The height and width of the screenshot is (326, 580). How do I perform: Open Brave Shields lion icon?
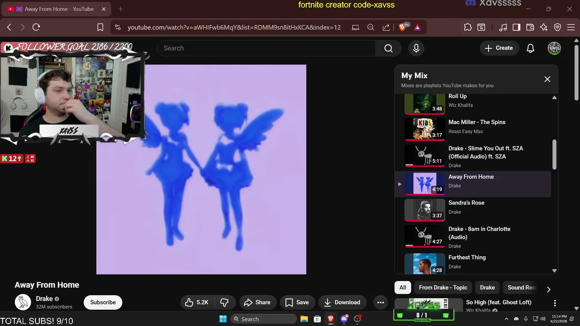[403, 27]
